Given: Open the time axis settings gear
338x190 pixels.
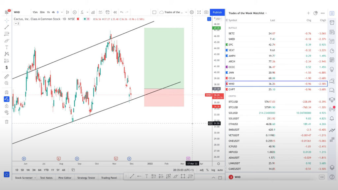Looking at the screenshot, I should click(x=219, y=164).
